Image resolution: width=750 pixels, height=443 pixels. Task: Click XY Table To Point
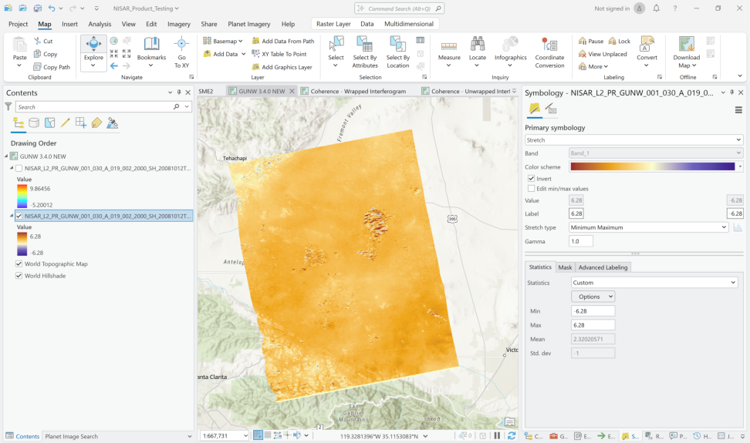click(x=279, y=54)
